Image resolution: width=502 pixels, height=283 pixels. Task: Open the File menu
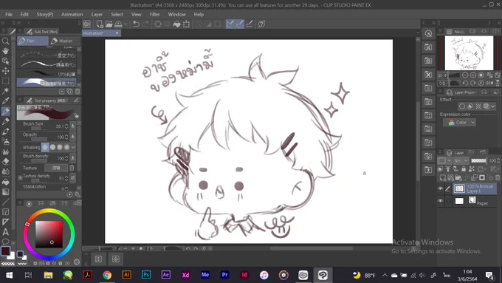click(x=9, y=15)
